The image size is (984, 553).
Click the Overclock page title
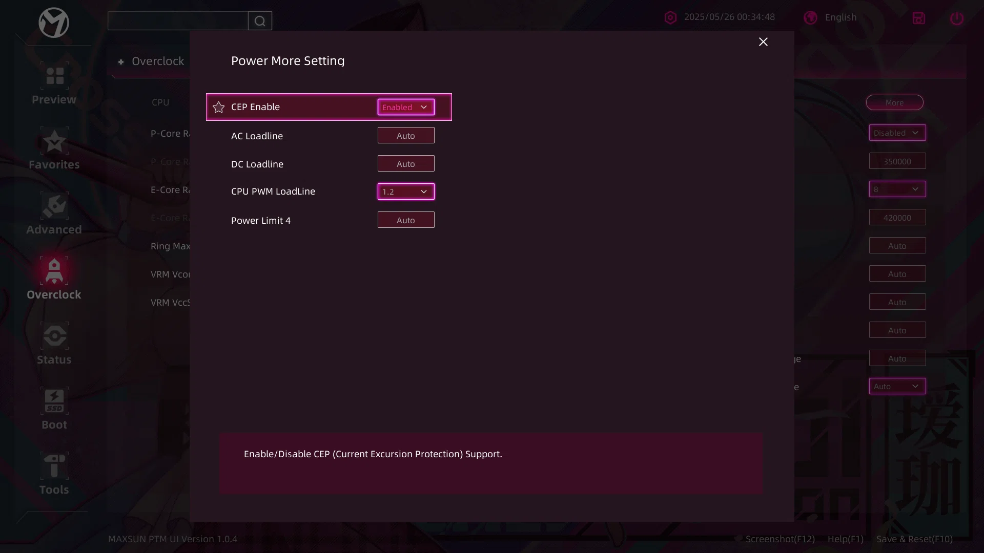pyautogui.click(x=158, y=61)
